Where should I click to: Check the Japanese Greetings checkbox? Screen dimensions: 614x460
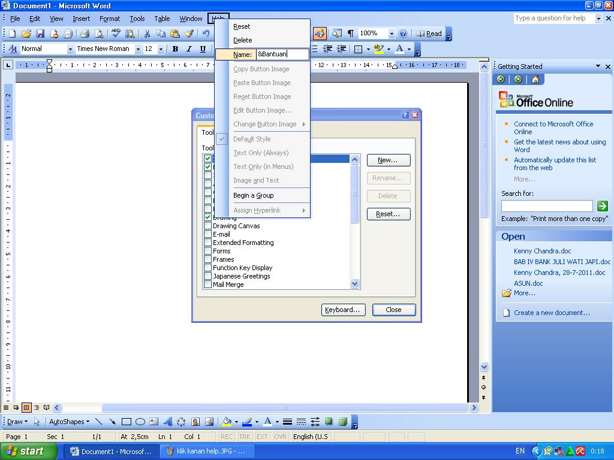(x=208, y=276)
